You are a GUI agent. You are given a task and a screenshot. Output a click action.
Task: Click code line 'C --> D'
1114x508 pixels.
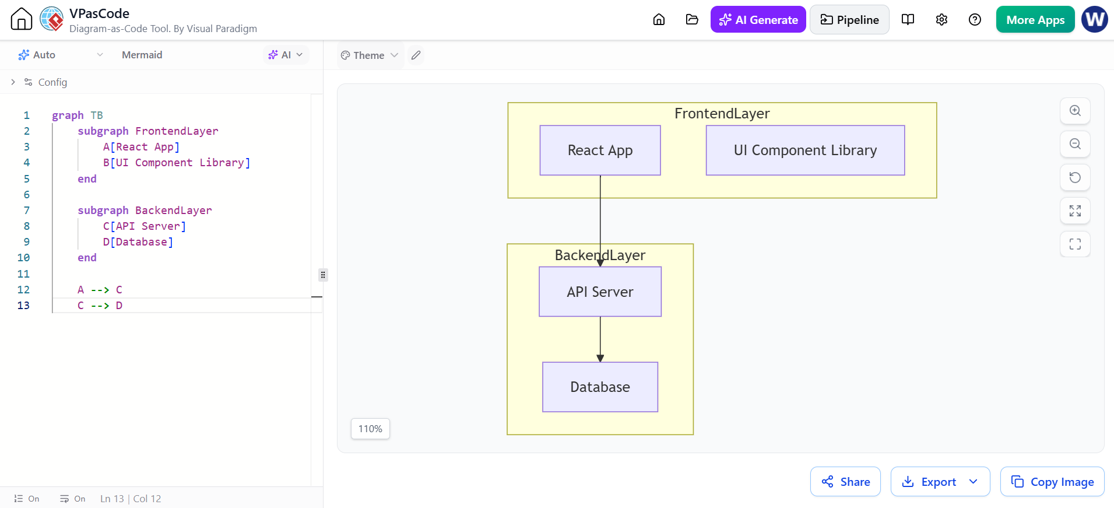point(100,306)
